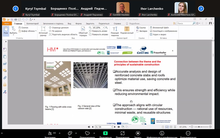Open the Layers panel in sidebar

(x=5, y=63)
